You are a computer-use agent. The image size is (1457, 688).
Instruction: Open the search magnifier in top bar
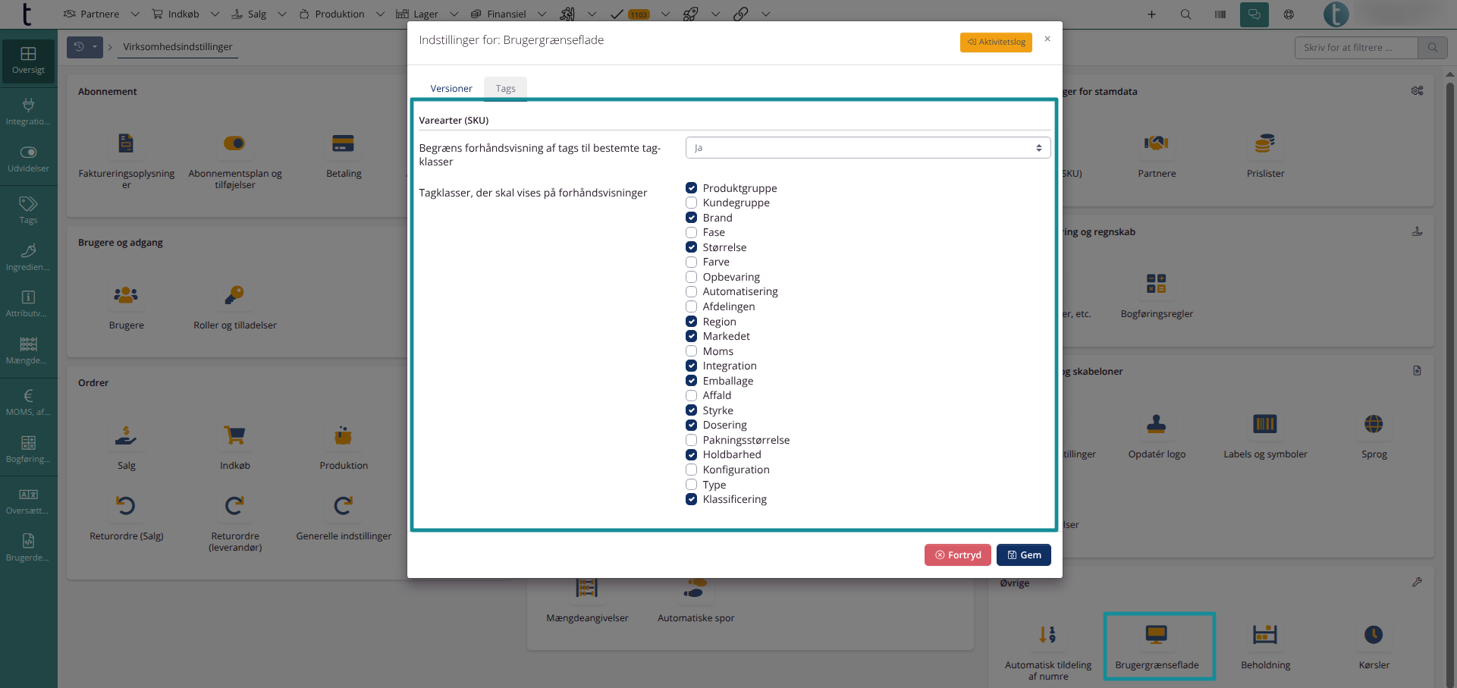click(x=1185, y=14)
